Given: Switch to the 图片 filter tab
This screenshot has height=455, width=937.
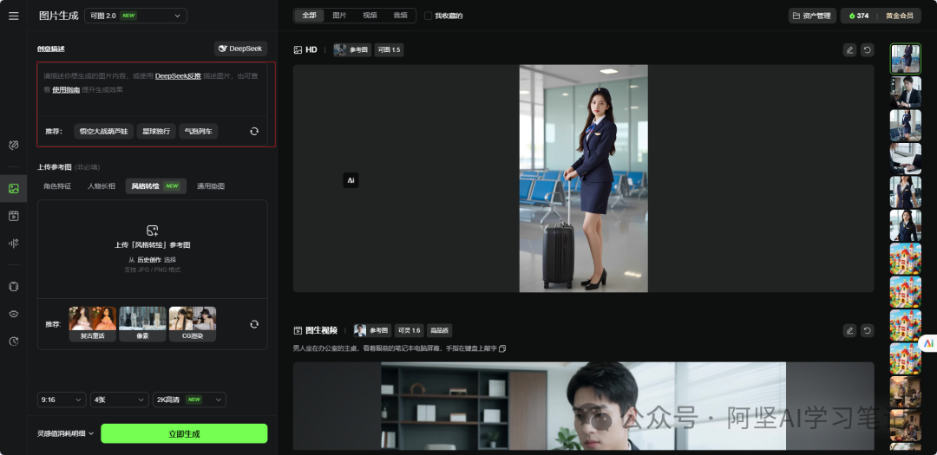Looking at the screenshot, I should coord(339,16).
